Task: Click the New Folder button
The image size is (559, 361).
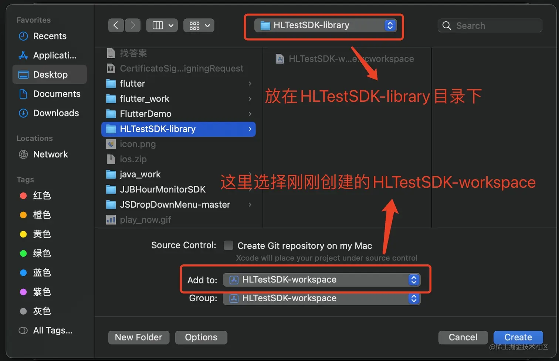Action: point(139,337)
